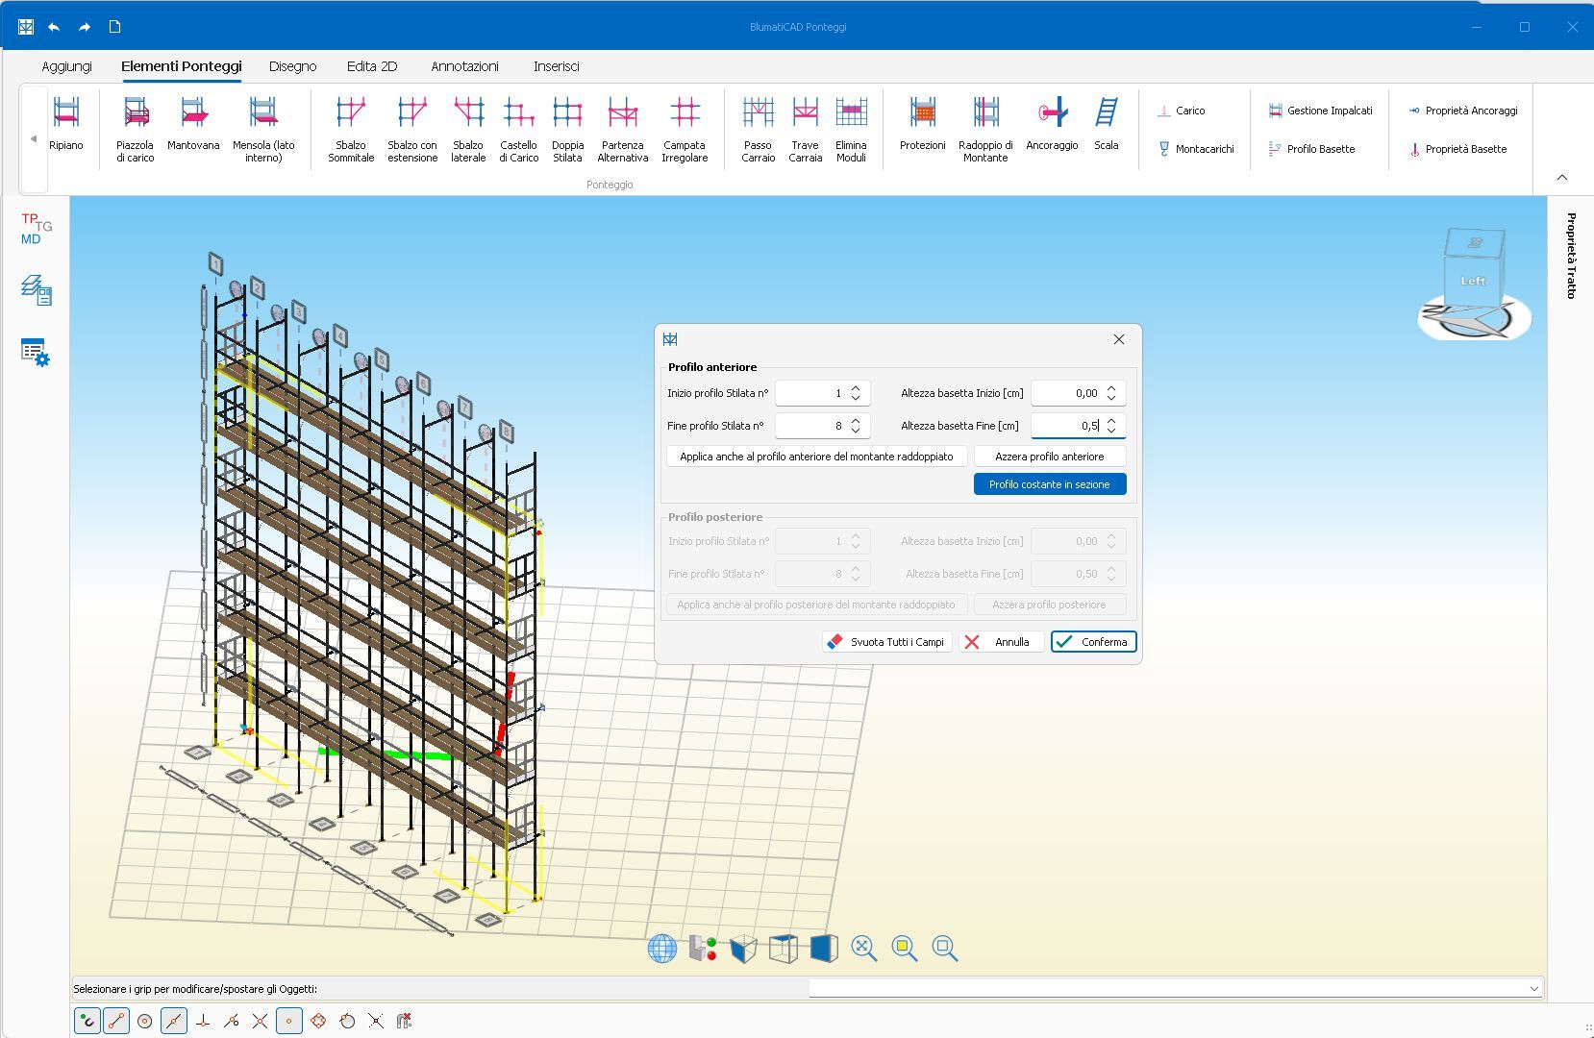1594x1038 pixels.
Task: Select the Ancoraggio tool icon
Action: pos(1052,113)
